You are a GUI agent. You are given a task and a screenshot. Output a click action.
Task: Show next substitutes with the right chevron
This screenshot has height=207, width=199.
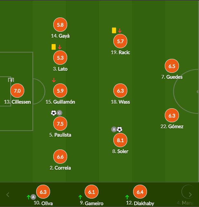click(x=190, y=195)
